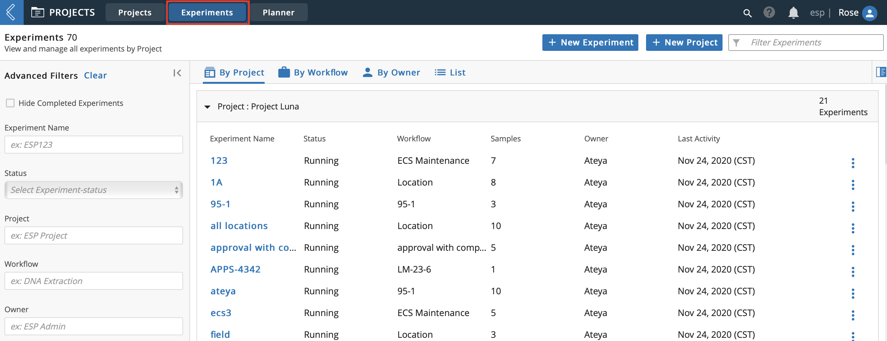This screenshot has width=887, height=341.
Task: Open kebab menu for APPS-4342 row
Action: tap(853, 272)
